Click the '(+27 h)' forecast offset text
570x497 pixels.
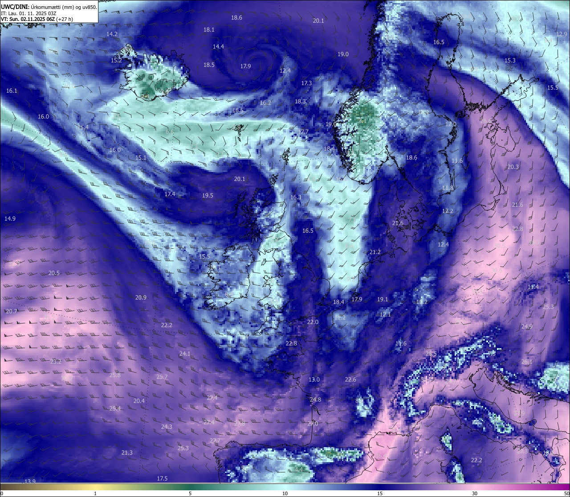[65, 20]
